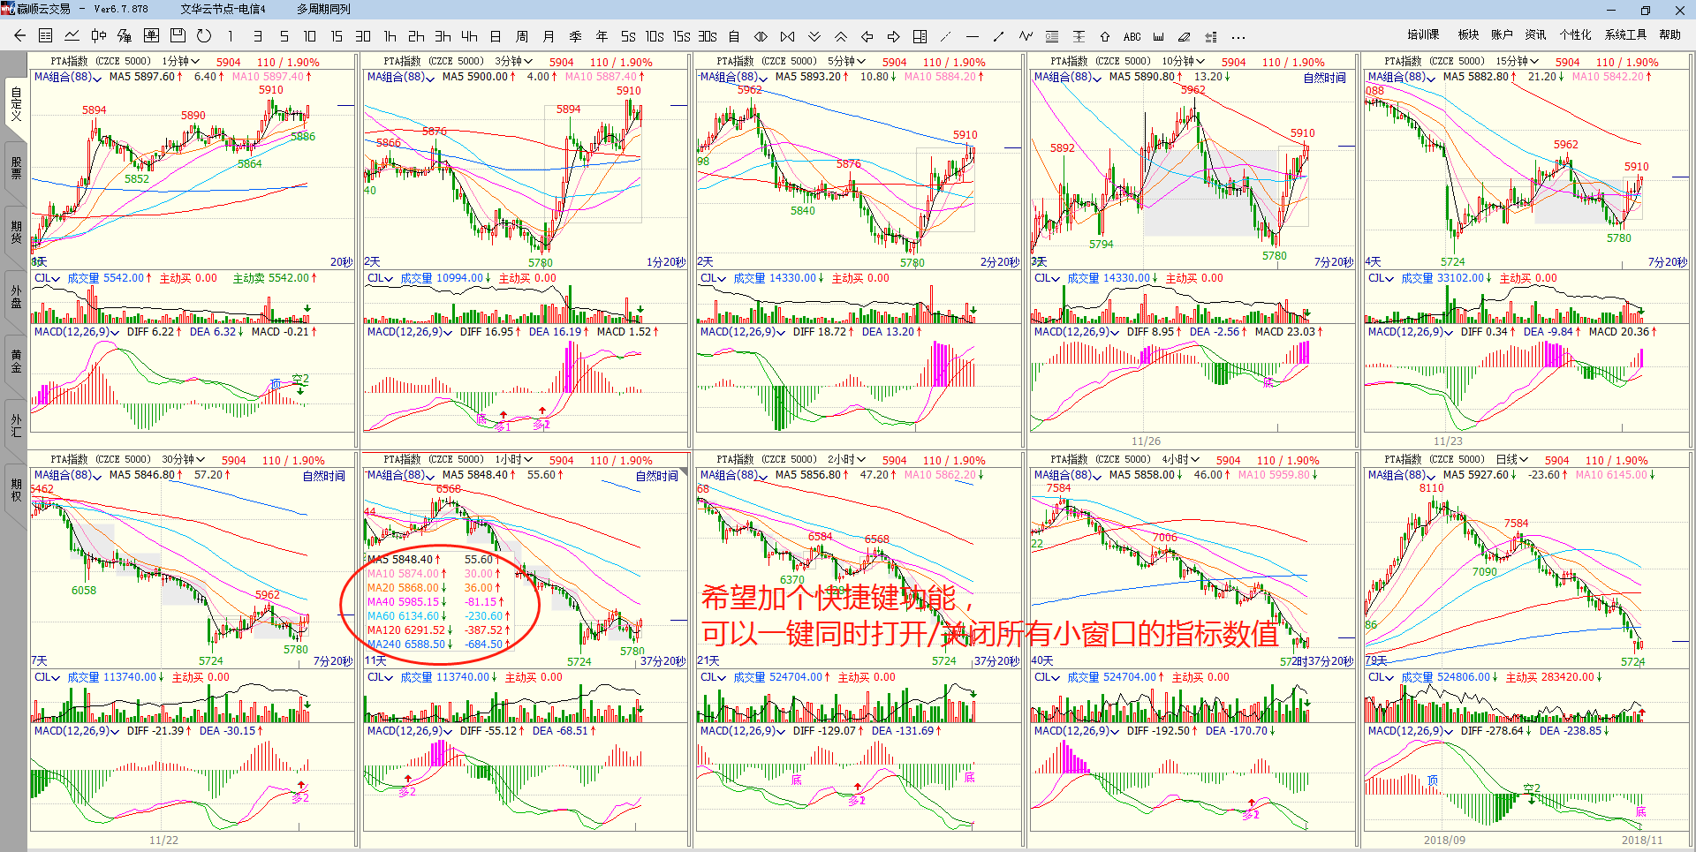The width and height of the screenshot is (1696, 852).
Task: Select the 5s period toolbar button
Action: [628, 36]
